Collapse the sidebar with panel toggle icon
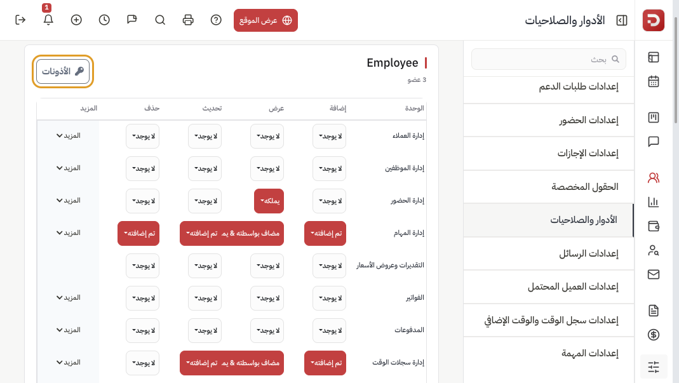The height and width of the screenshot is (383, 679). click(621, 20)
